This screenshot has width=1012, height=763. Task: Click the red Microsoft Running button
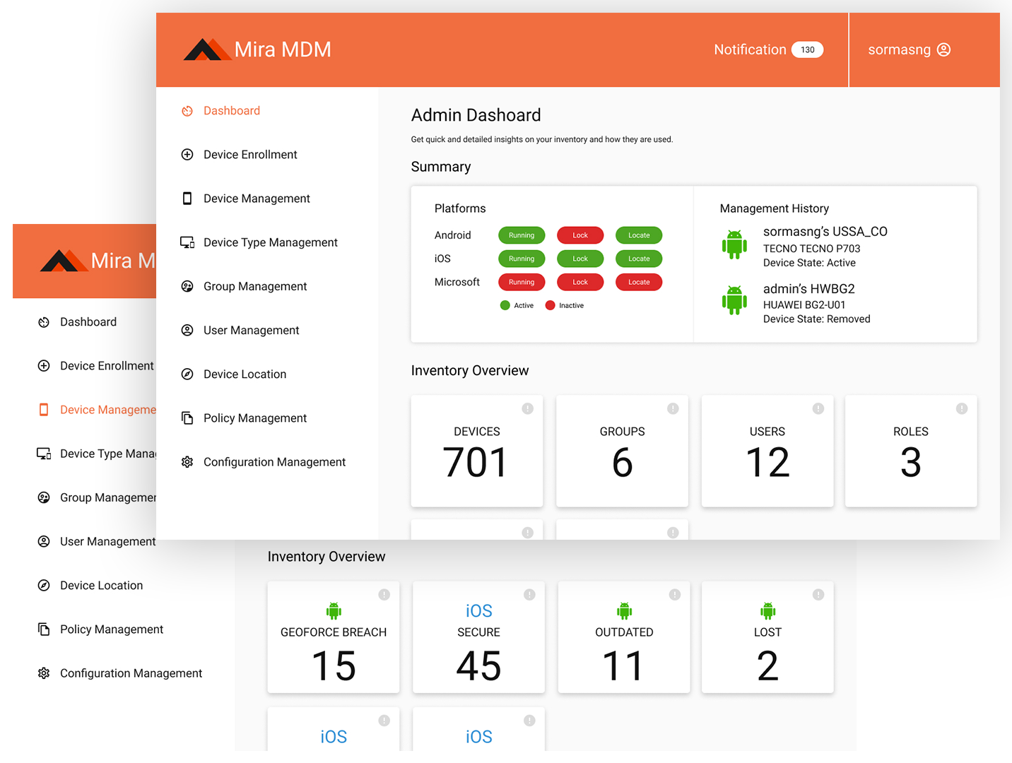tap(522, 282)
